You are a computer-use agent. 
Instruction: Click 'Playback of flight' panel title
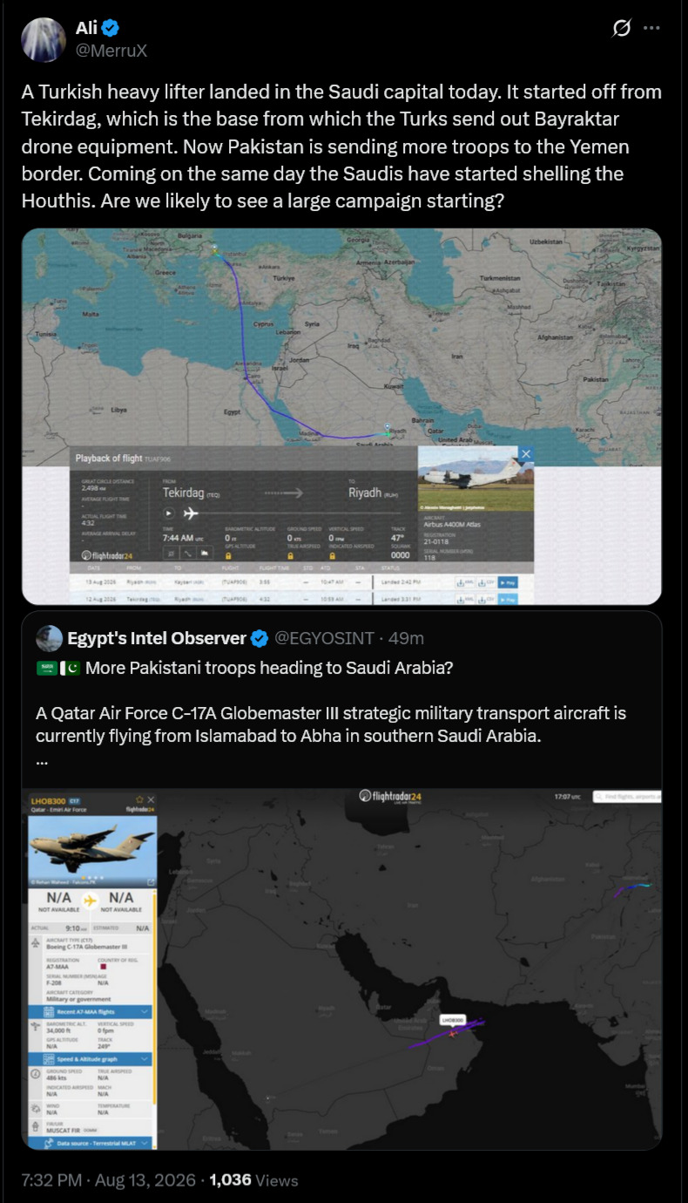coord(109,458)
